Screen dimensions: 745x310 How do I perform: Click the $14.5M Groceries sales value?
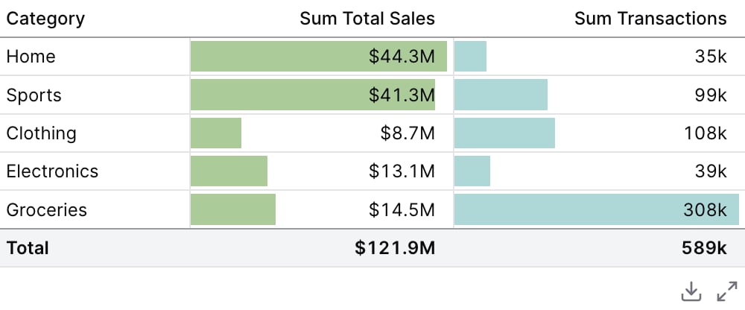pos(402,209)
